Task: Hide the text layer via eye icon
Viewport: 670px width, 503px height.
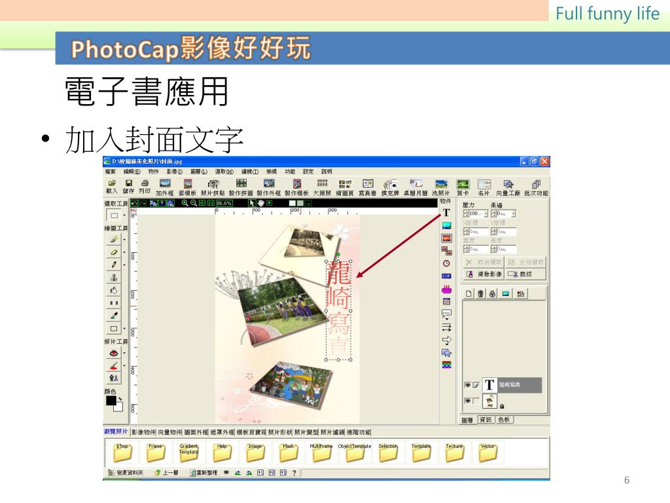Action: tap(468, 385)
